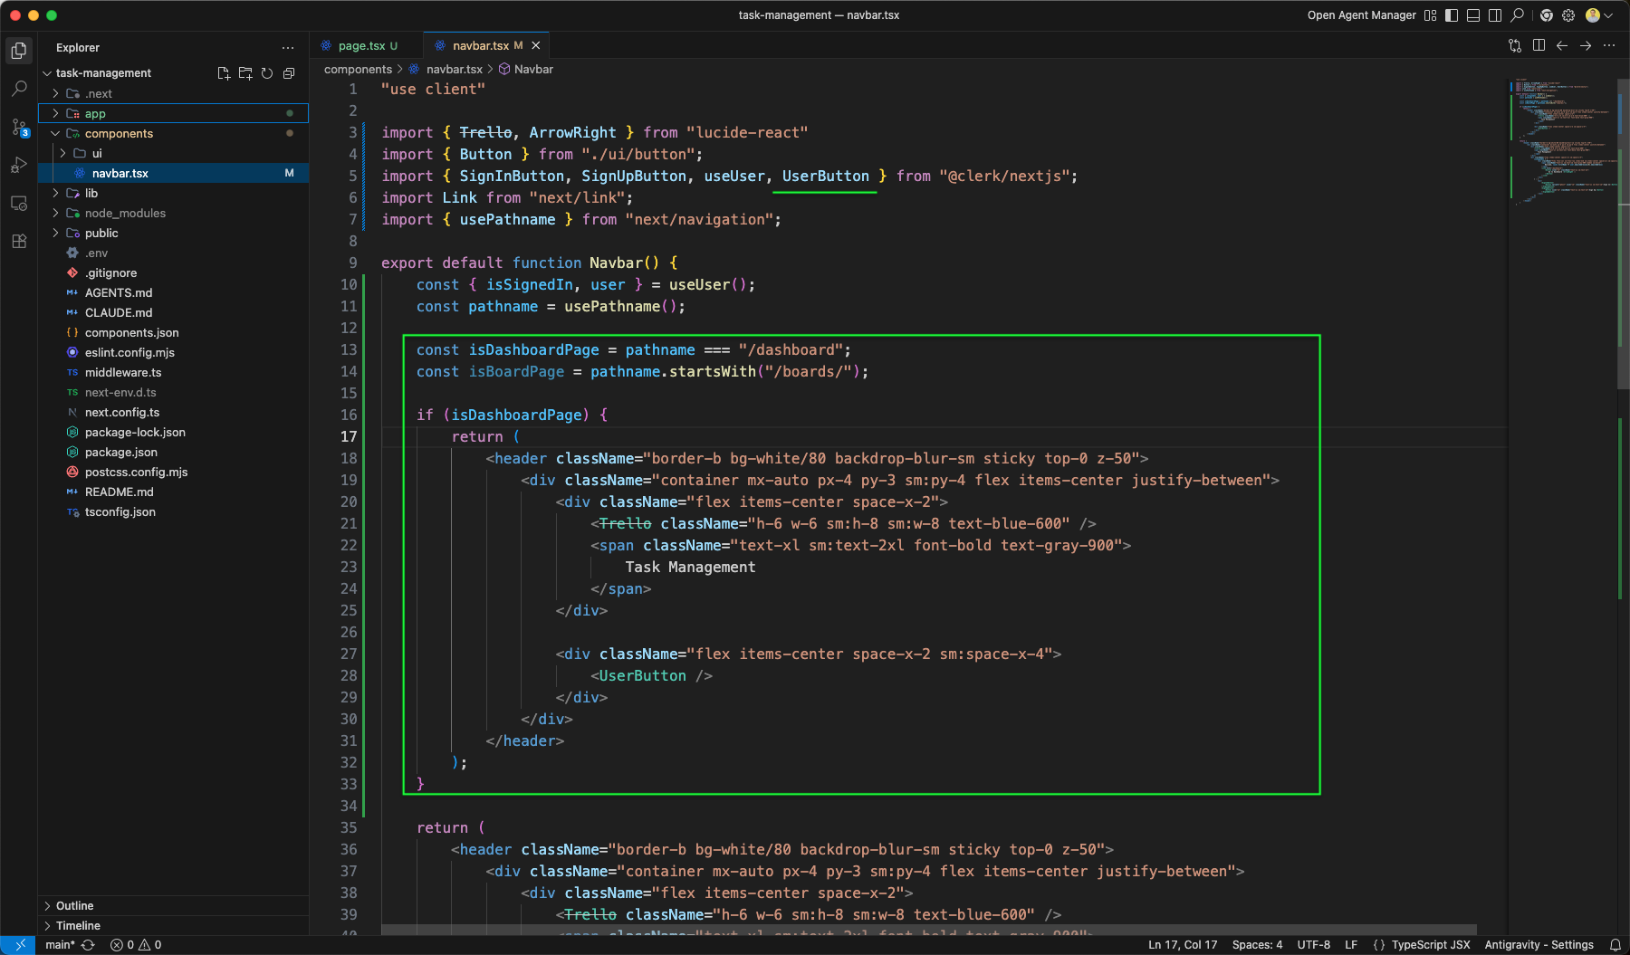Open the Extensions view
Screen dimensions: 1630x955
19,241
